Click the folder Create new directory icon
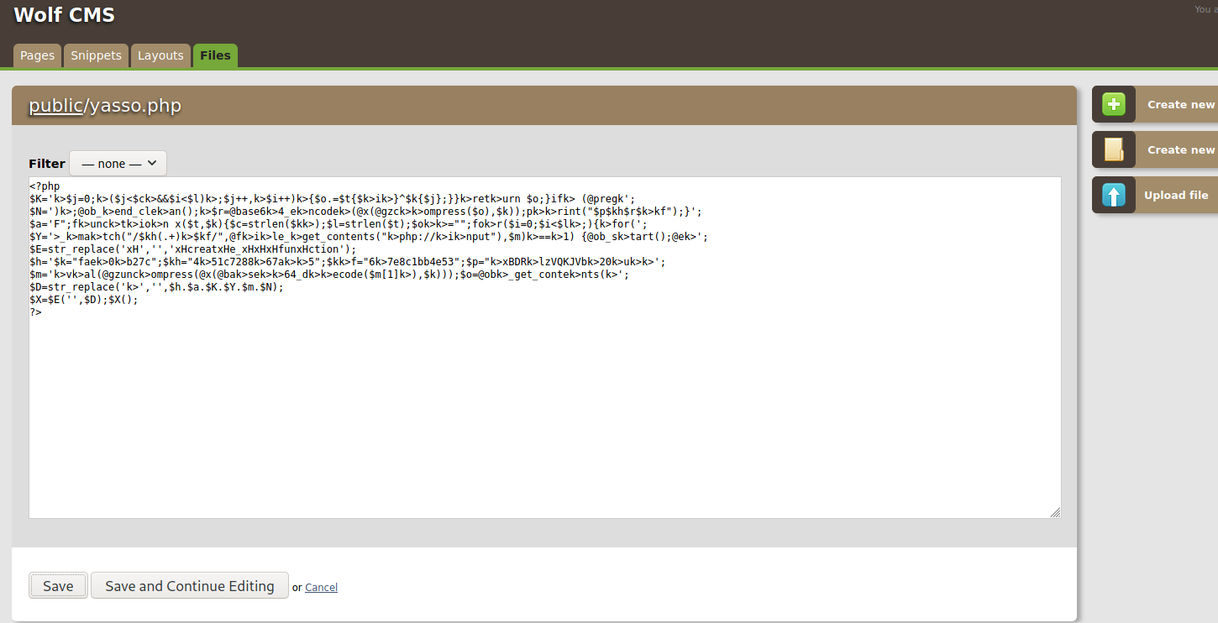The width and height of the screenshot is (1218, 623). (1113, 149)
